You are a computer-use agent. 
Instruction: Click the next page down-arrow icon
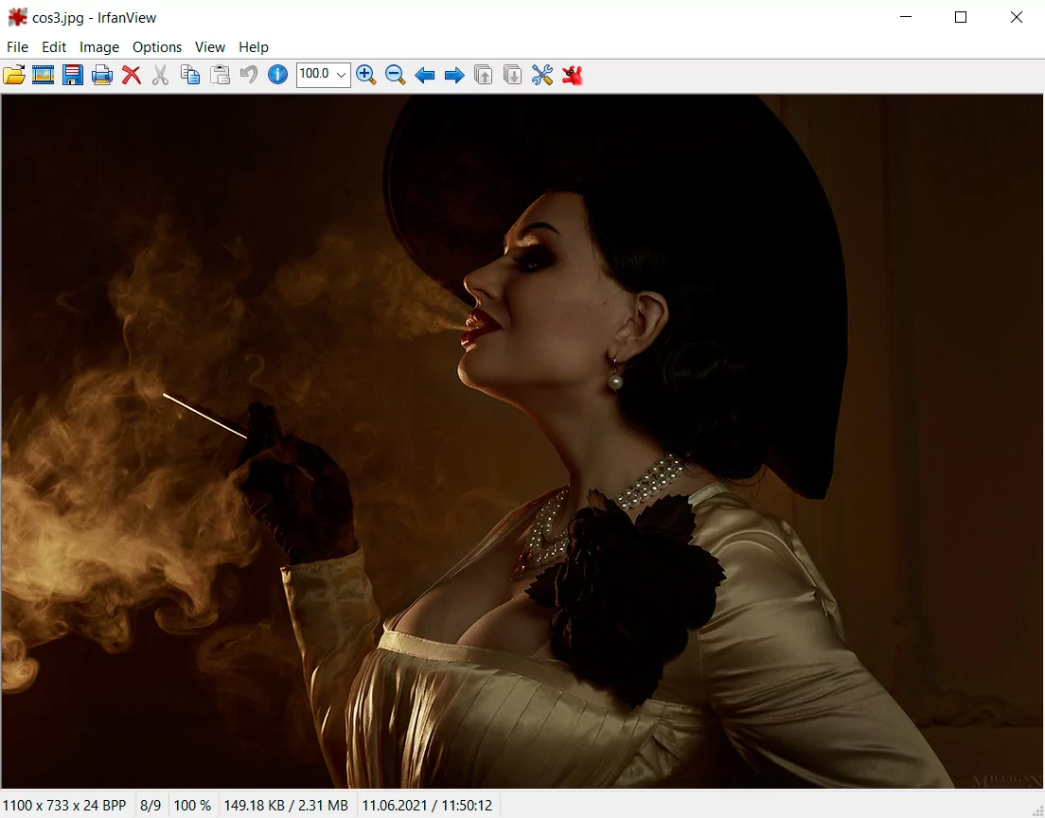click(x=512, y=75)
